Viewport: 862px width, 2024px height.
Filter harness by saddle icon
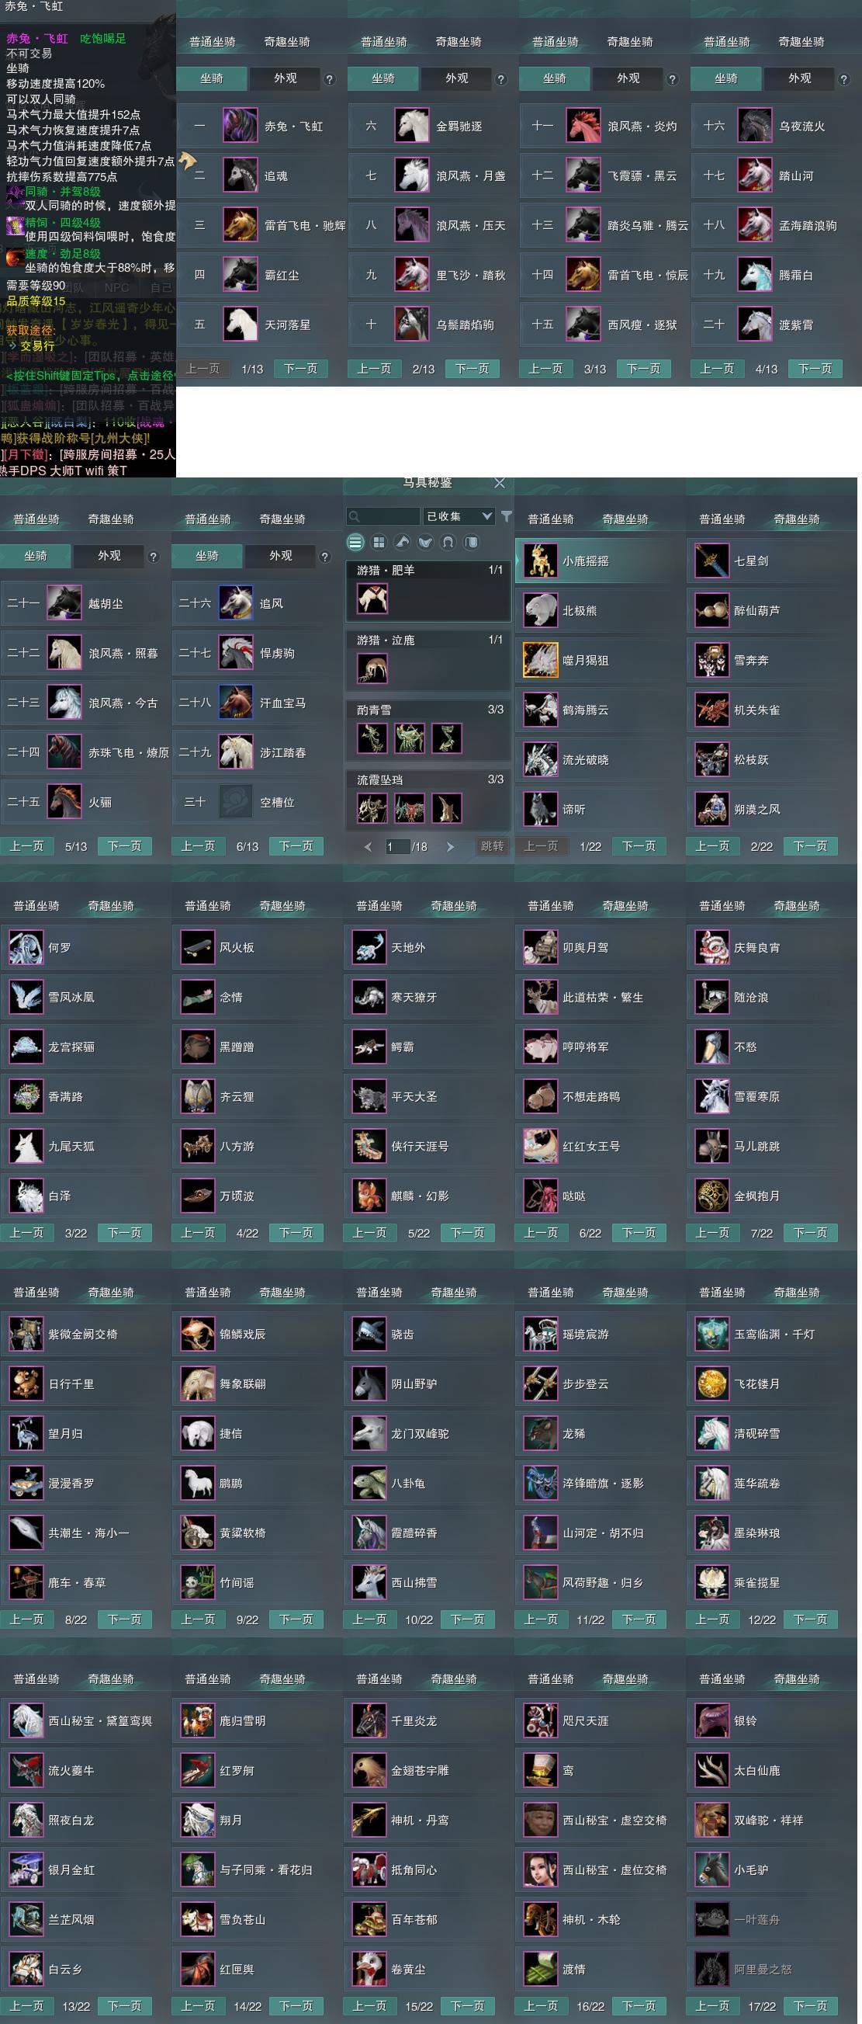[424, 542]
